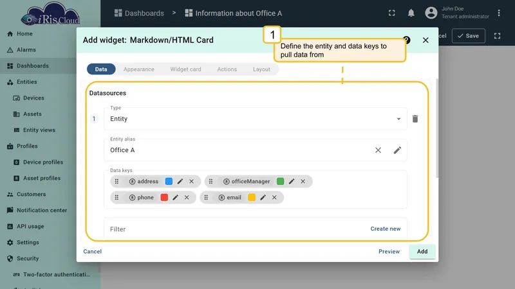Switch to the Layout tab
The image size is (515, 289).
[x=261, y=69]
